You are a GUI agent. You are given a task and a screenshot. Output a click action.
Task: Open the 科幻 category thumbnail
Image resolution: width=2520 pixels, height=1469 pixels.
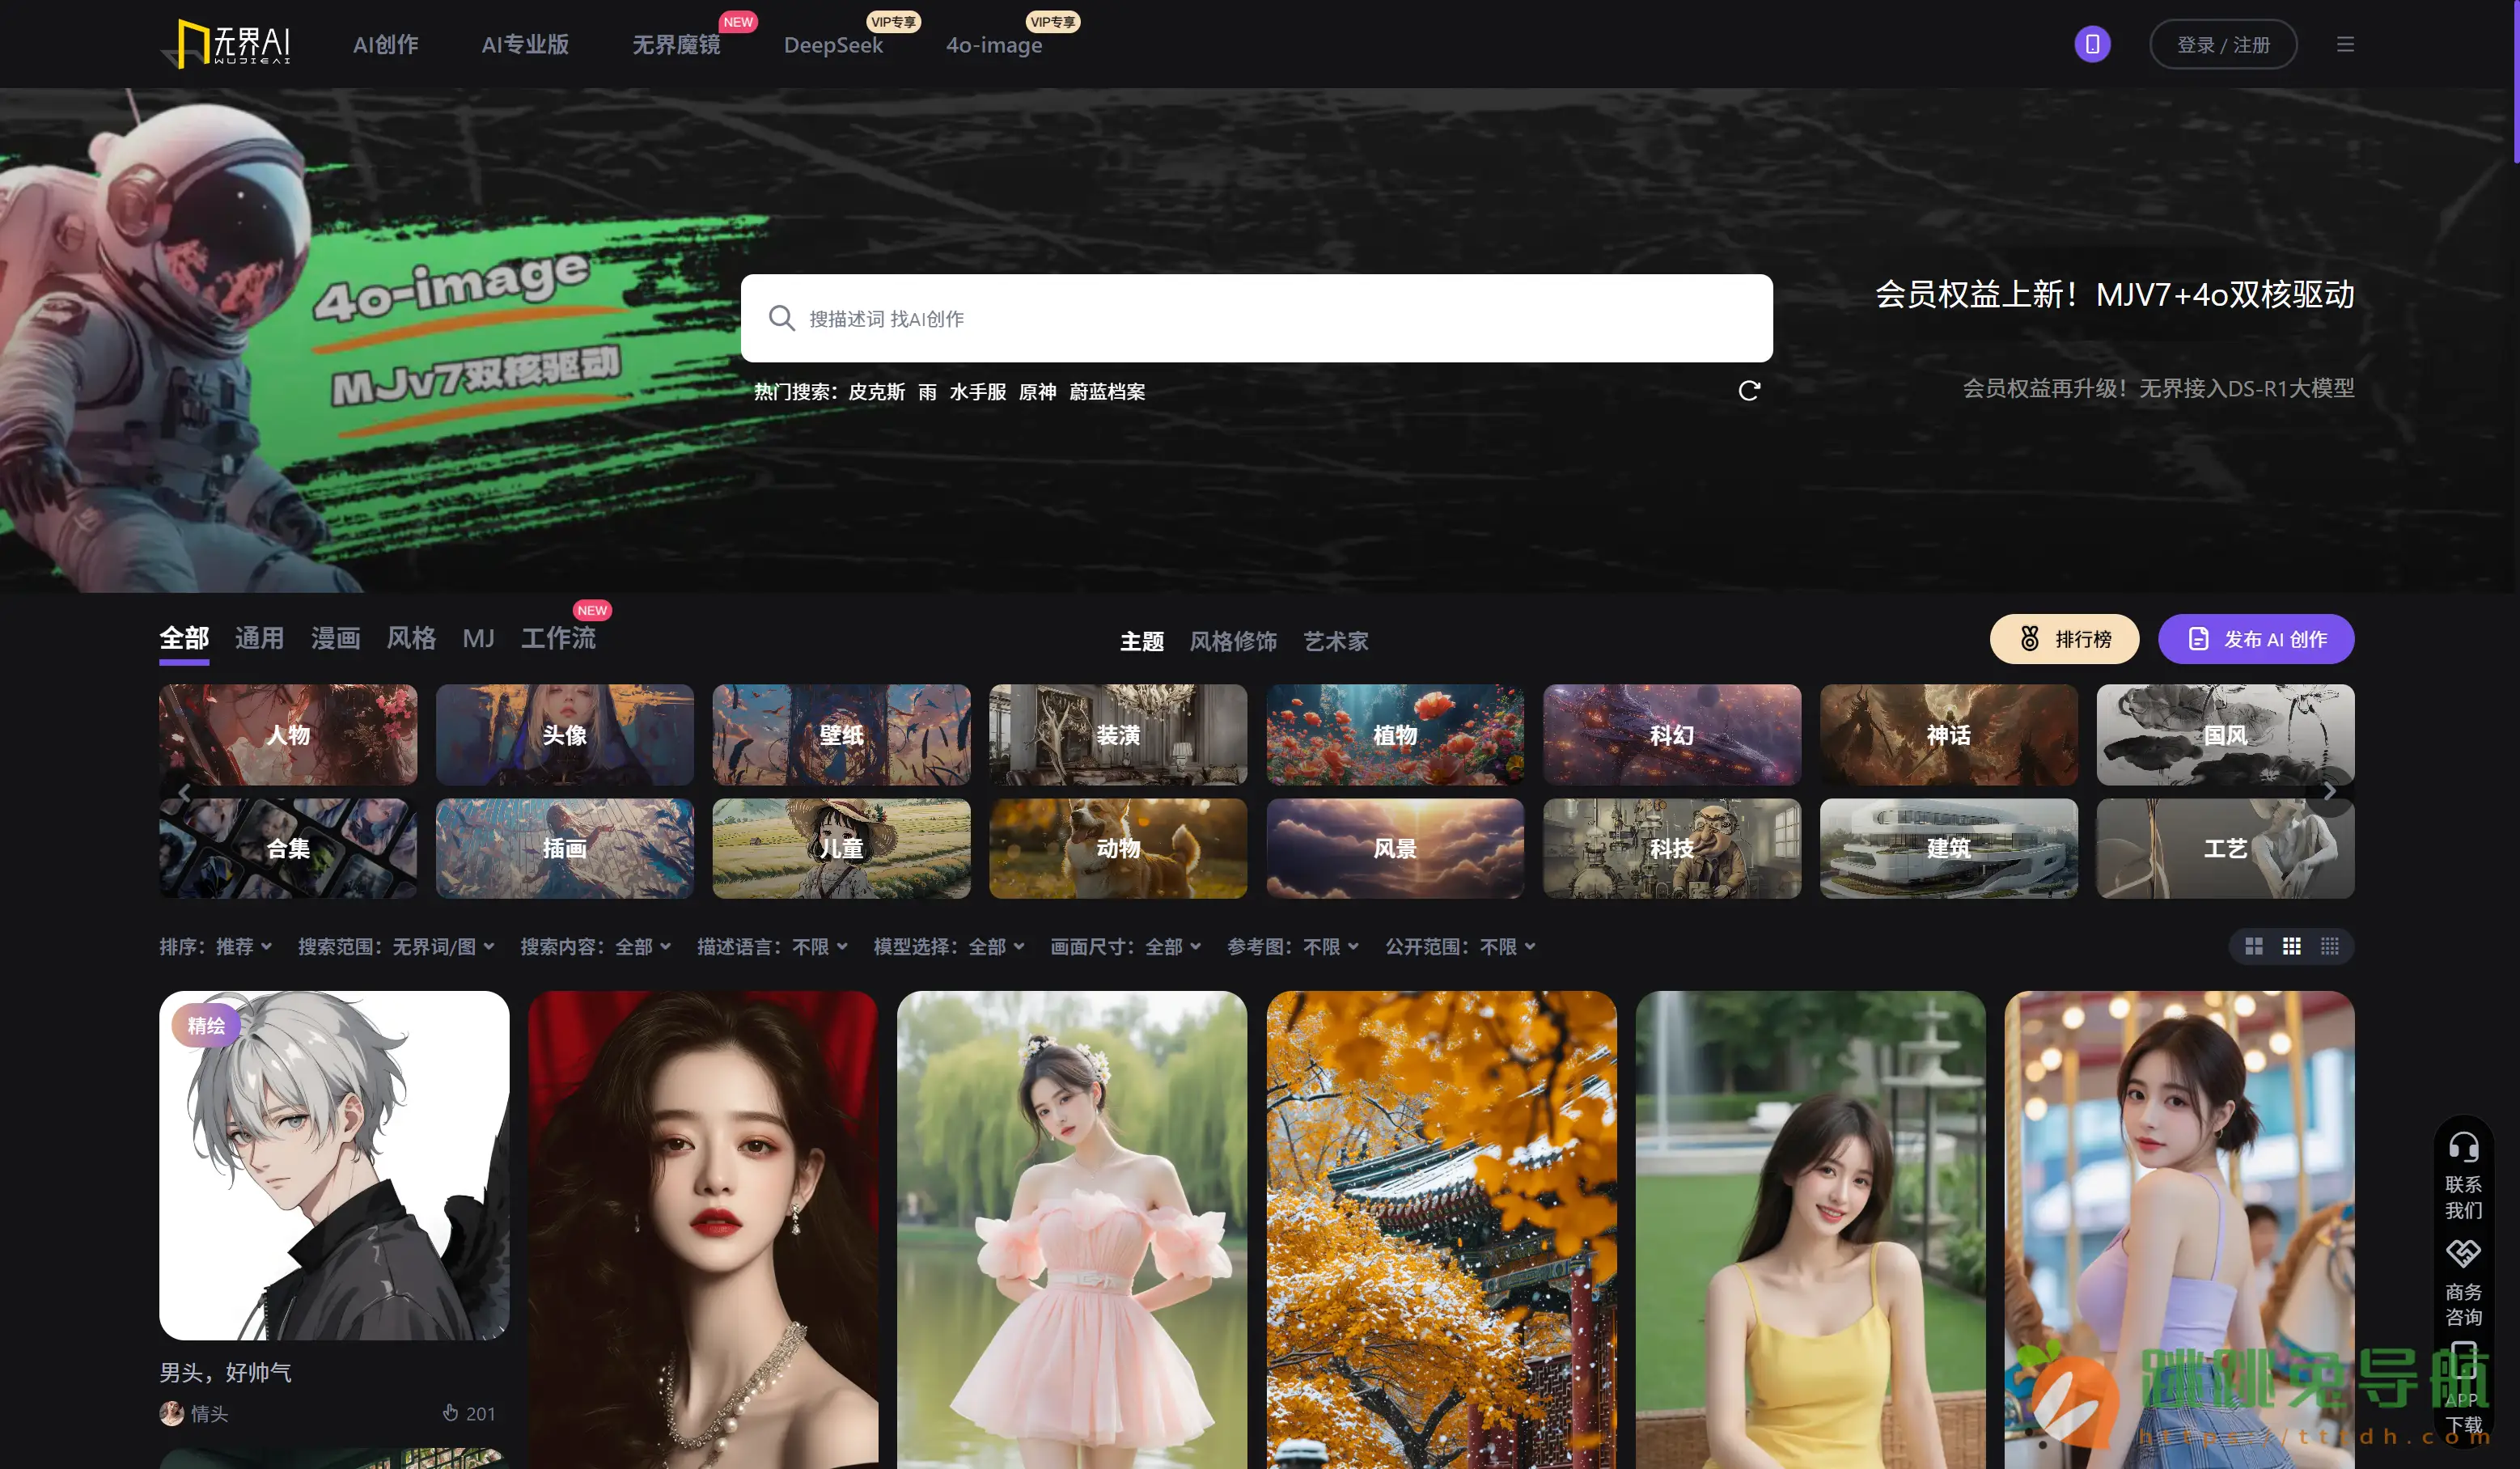[x=1672, y=735]
